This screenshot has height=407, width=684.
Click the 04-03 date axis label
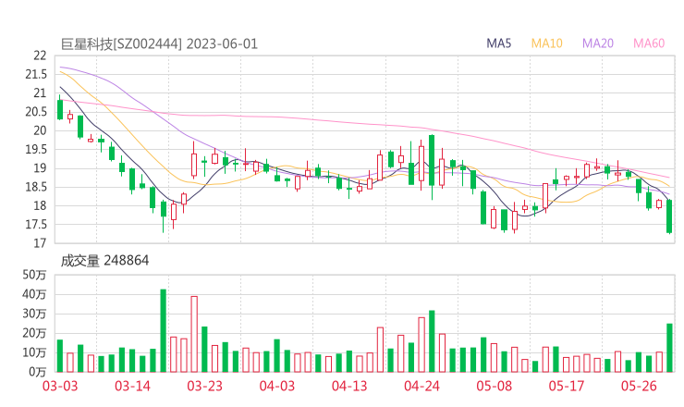(x=277, y=386)
